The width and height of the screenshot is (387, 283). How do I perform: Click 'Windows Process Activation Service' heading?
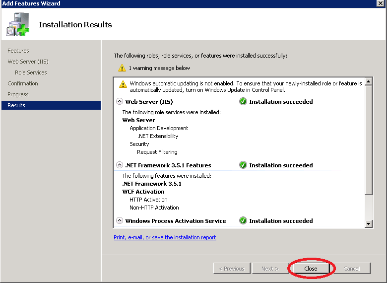pos(176,221)
